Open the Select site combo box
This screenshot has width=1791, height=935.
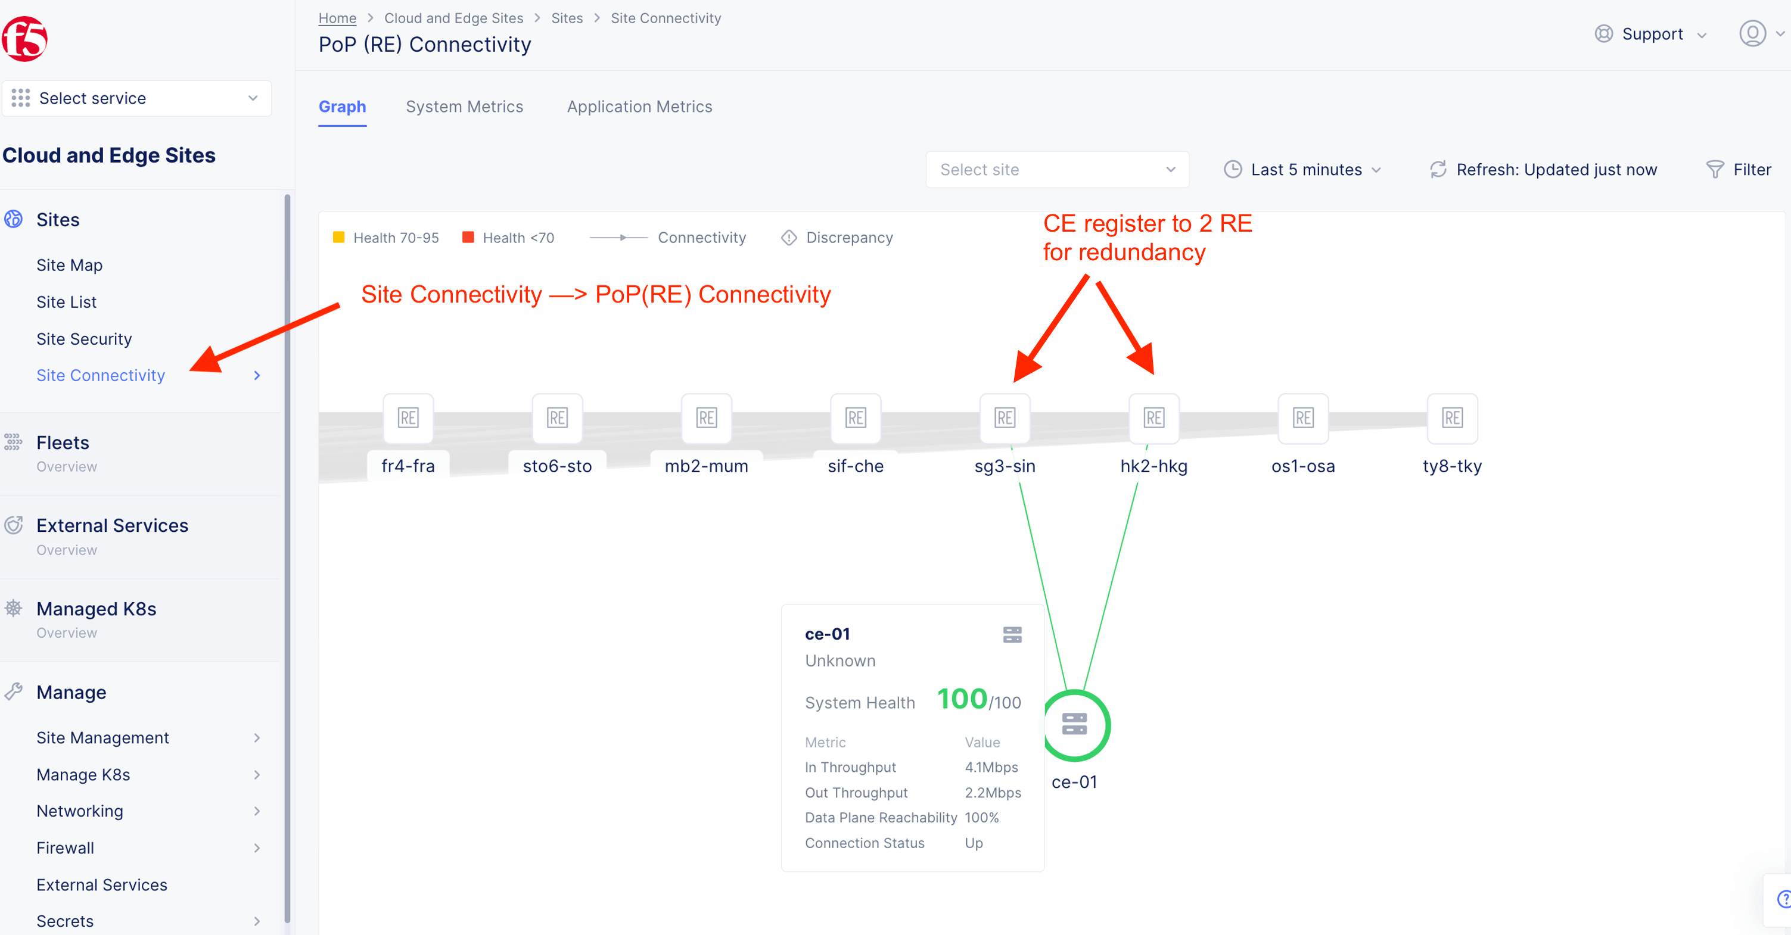pyautogui.click(x=1057, y=170)
